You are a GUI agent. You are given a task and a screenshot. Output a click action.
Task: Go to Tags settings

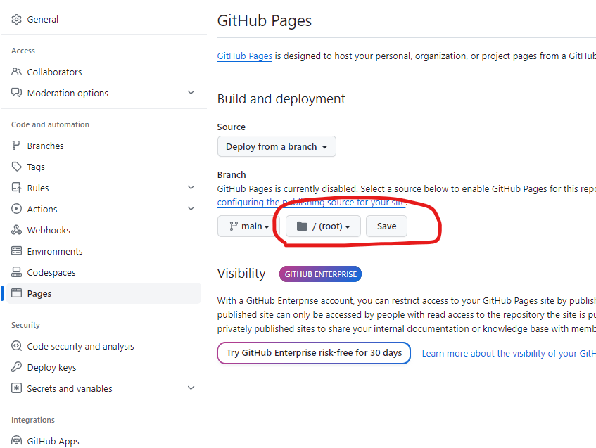click(36, 167)
